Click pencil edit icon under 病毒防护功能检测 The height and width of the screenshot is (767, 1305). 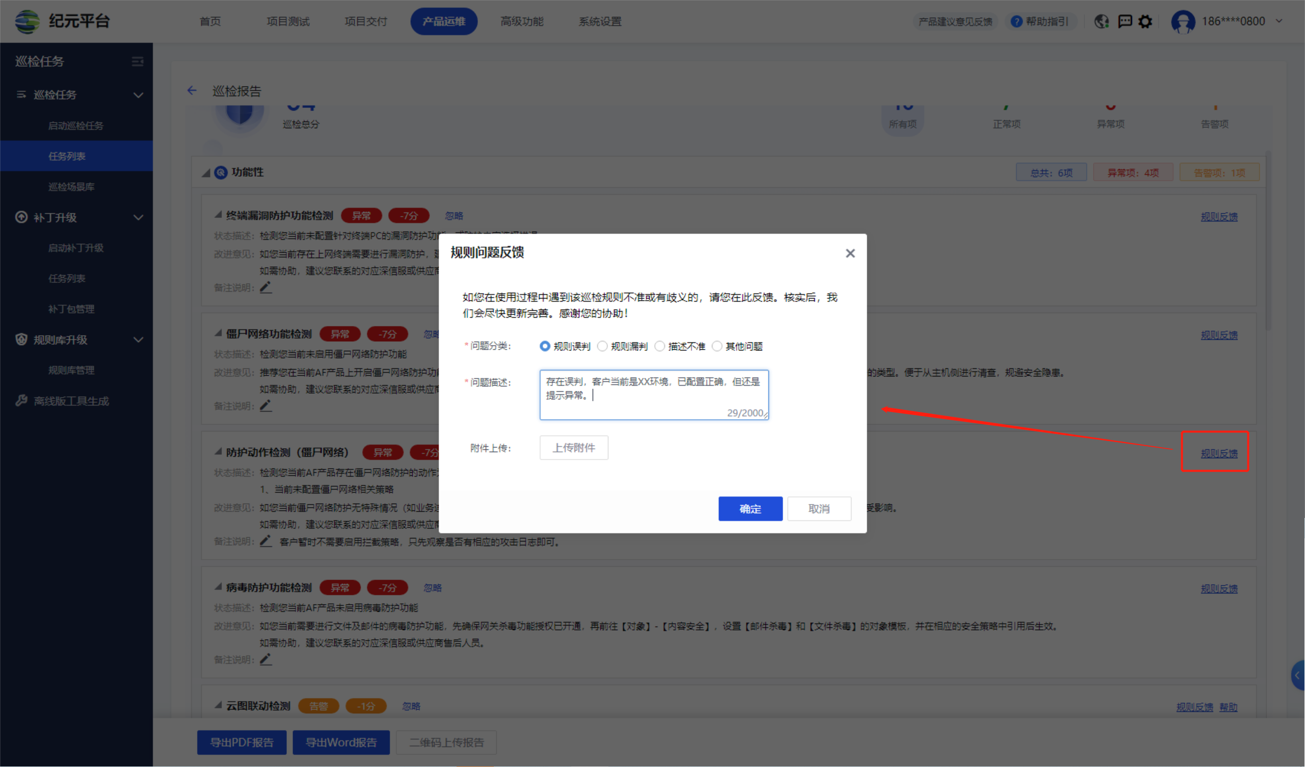pos(265,660)
